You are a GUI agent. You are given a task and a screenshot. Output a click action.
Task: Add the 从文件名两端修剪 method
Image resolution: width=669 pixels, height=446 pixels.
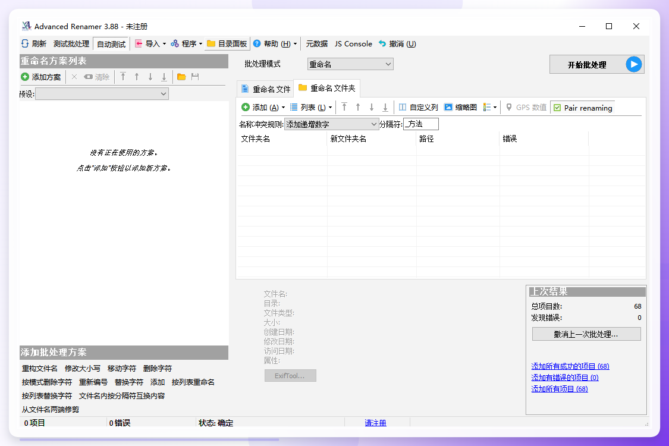[x=51, y=409]
